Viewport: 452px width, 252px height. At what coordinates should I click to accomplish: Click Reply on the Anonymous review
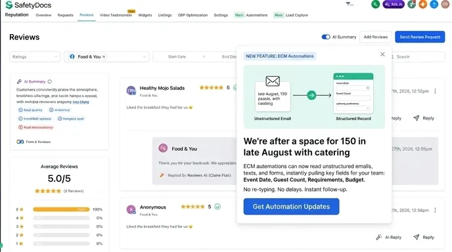tap(424, 238)
